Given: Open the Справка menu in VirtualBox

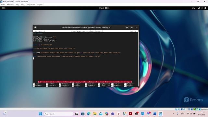Looking at the screenshot, I should click(x=40, y=5).
